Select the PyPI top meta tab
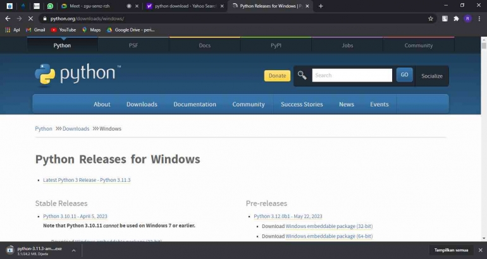 [276, 45]
